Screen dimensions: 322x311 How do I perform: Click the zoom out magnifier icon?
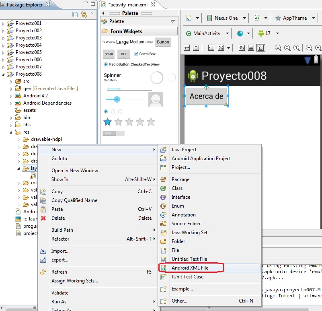point(309,48)
